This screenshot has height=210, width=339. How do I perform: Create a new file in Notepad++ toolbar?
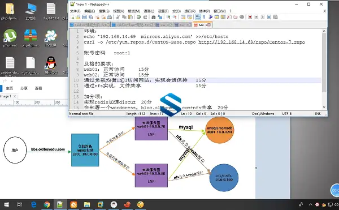coord(72,17)
